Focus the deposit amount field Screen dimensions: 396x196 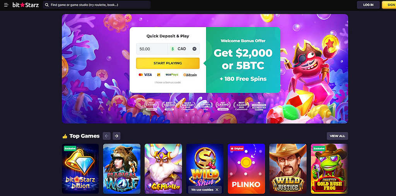pos(152,49)
